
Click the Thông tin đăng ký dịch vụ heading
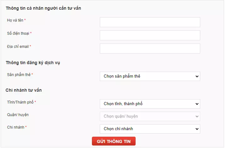pos(33,63)
